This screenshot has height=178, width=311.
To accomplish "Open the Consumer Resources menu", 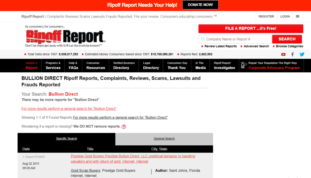I will (x=96, y=65).
